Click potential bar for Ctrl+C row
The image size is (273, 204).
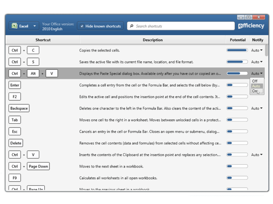[x=237, y=50]
